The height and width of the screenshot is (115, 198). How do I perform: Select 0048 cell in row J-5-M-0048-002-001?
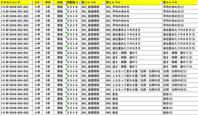(x=74, y=30)
